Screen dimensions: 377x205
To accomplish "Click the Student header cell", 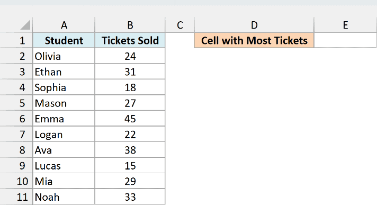I will tap(64, 40).
